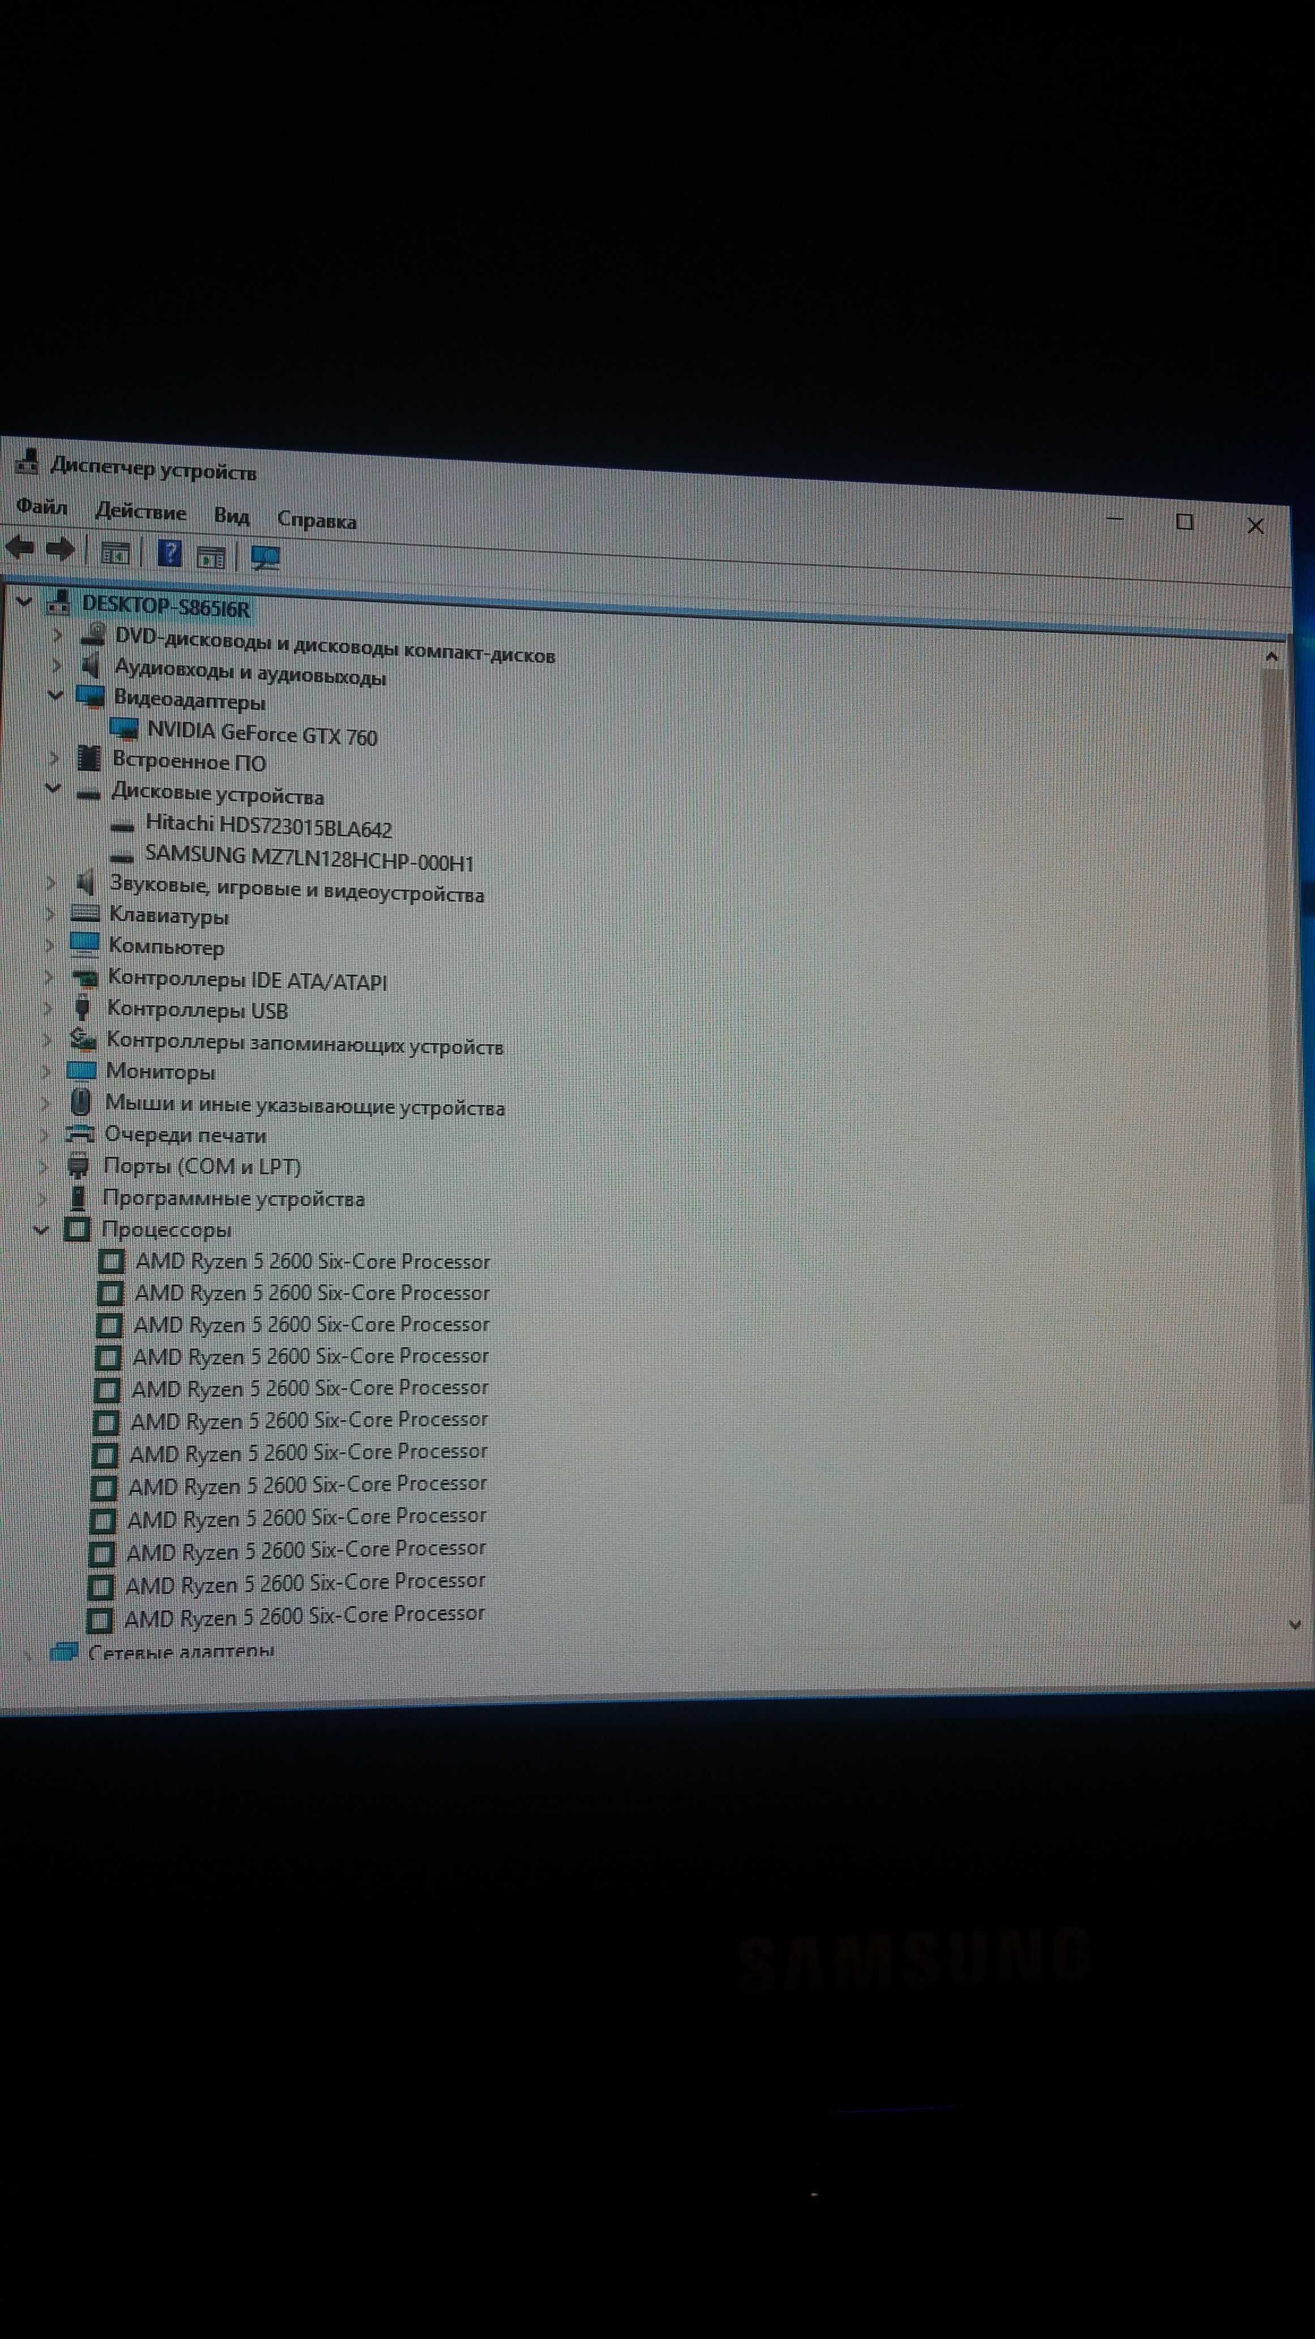Maximize the Диспетчер устройств window

[1184, 521]
